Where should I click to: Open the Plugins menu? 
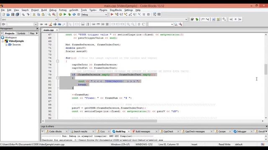(x=103, y=10)
